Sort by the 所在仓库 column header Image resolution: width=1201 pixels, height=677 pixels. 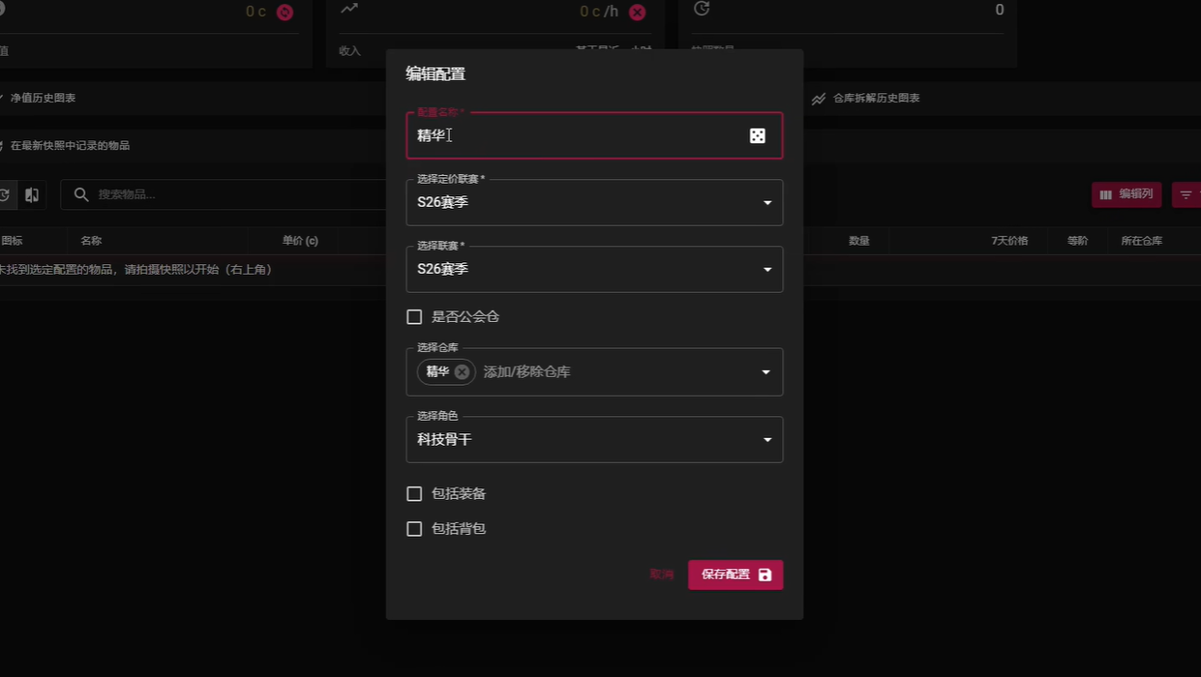[x=1142, y=241]
